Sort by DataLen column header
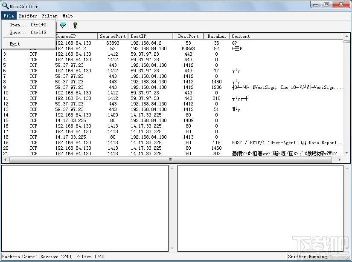The width and height of the screenshot is (352, 262). tap(216, 36)
